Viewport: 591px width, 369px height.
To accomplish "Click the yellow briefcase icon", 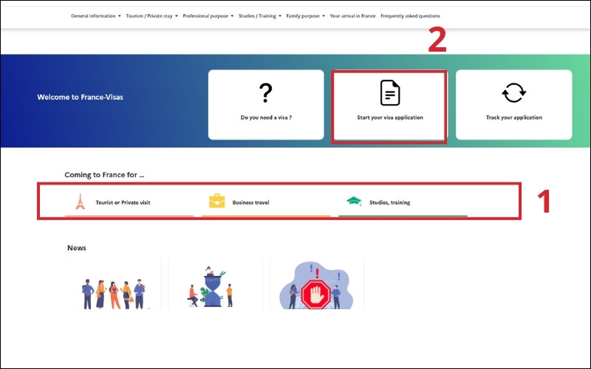I will point(216,201).
